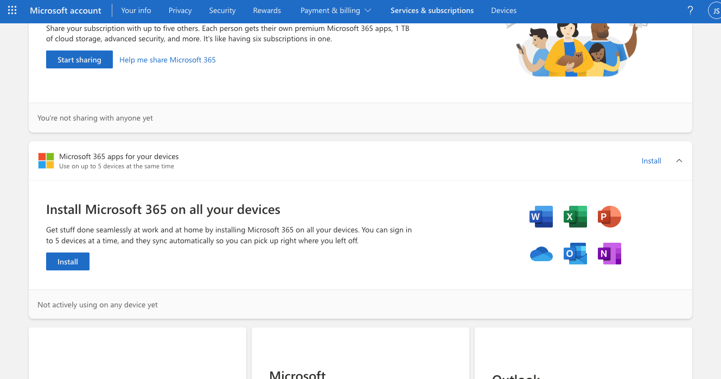Open the app launcher waffle icon

pyautogui.click(x=12, y=10)
